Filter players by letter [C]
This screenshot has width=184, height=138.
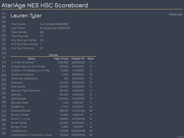4,31
